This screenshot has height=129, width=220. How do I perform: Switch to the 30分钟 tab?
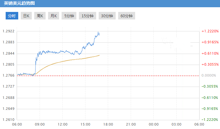tap(107, 16)
